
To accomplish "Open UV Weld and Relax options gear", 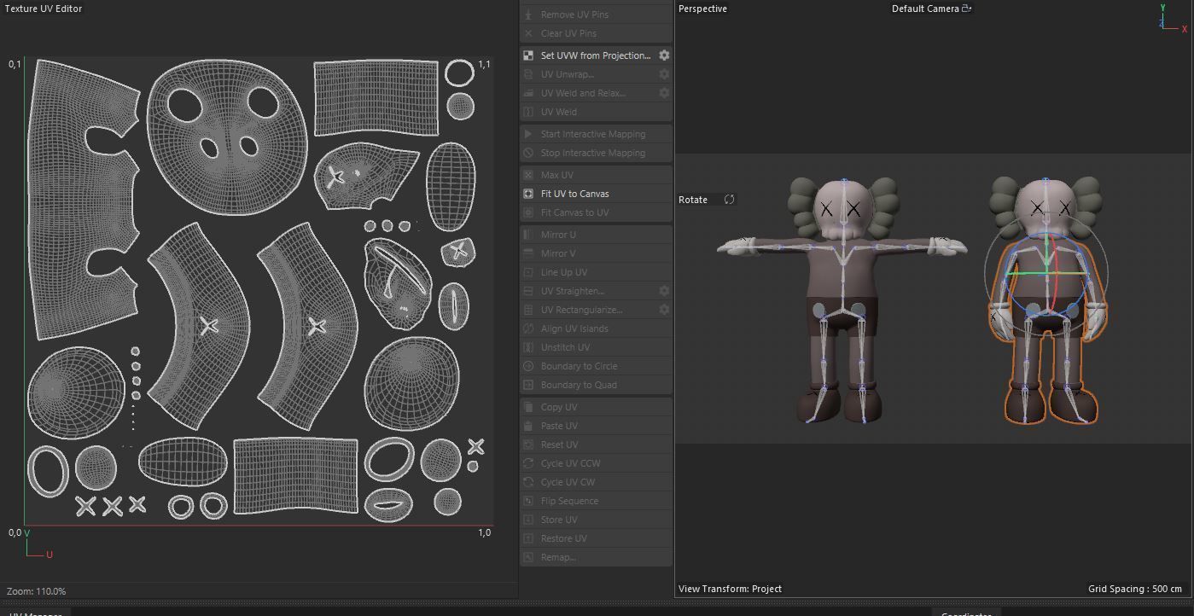I will (x=664, y=93).
